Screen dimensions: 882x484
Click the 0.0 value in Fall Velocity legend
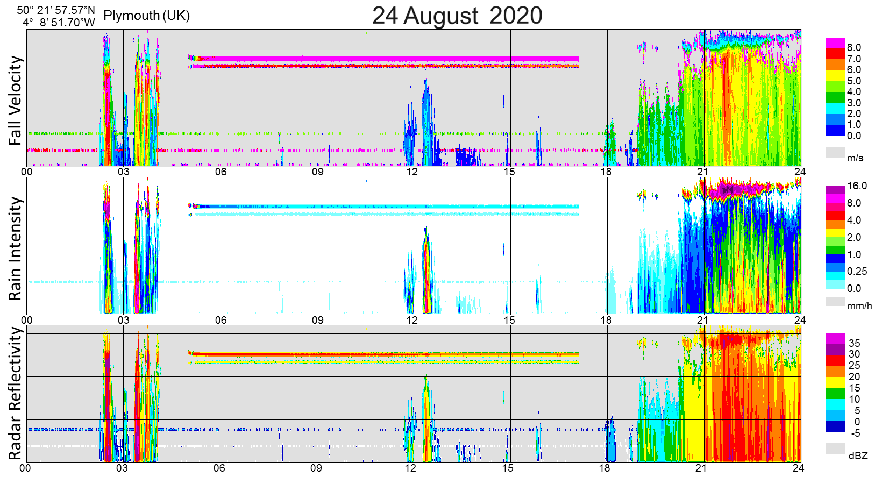tap(854, 136)
